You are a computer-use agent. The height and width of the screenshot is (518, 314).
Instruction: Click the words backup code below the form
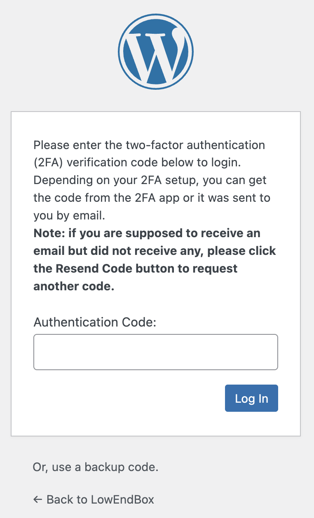click(122, 467)
